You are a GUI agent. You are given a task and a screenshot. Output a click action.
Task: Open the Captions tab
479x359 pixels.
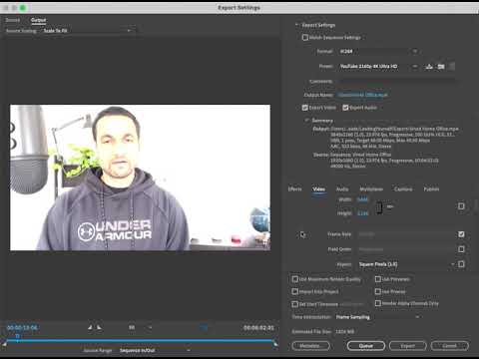coord(403,188)
